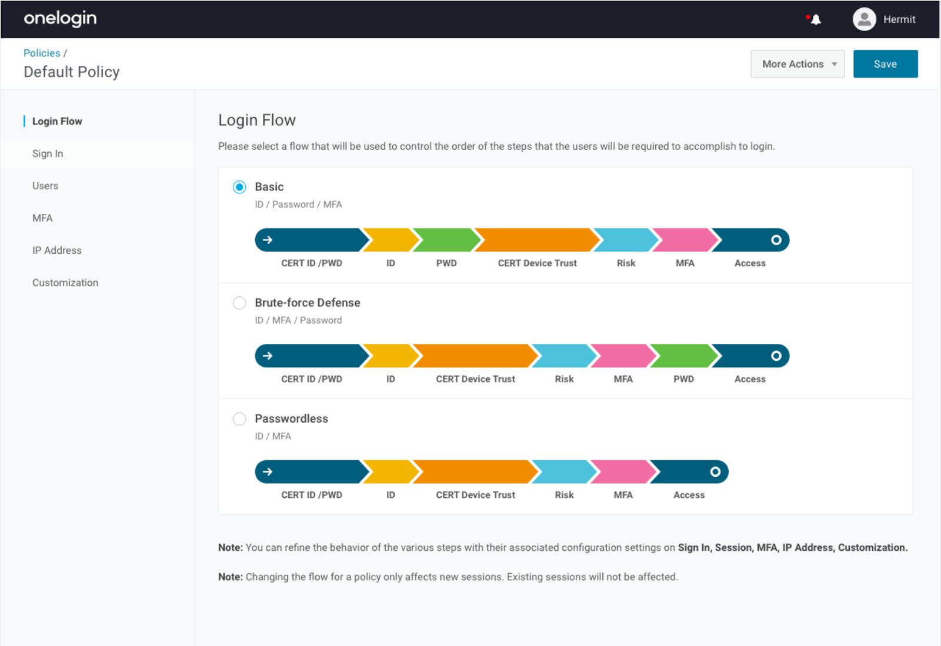
Task: Click the Passwordless flow start arrow icon
Action: tap(268, 471)
